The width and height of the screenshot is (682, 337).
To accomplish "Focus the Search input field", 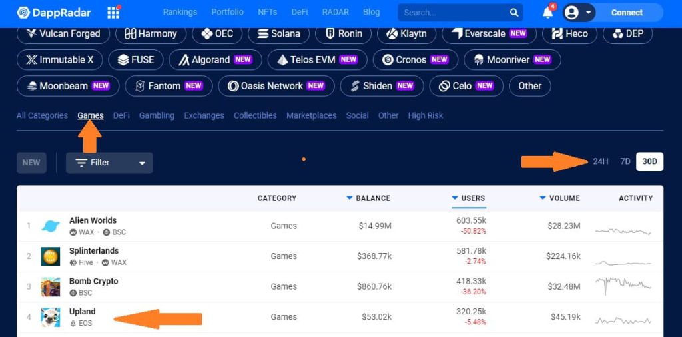I will (x=460, y=13).
